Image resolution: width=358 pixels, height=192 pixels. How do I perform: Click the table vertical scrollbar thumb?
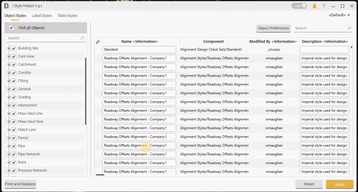click(352, 48)
